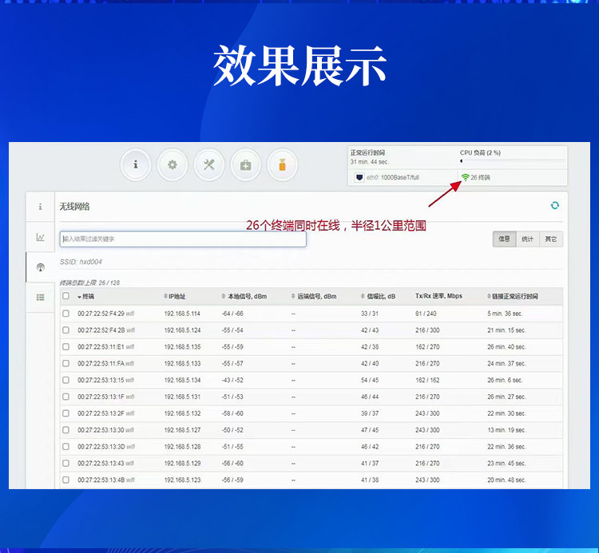Open the chart statistics sidebar icon
Viewport: 599px width, 553px height.
pyautogui.click(x=40, y=237)
